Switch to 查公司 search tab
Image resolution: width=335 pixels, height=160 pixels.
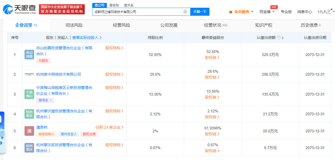click(x=100, y=5)
